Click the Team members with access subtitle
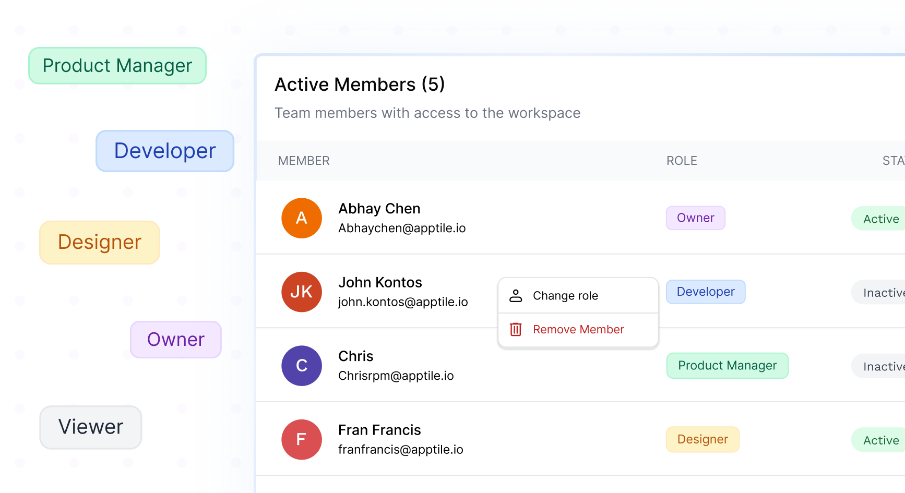 pos(427,113)
